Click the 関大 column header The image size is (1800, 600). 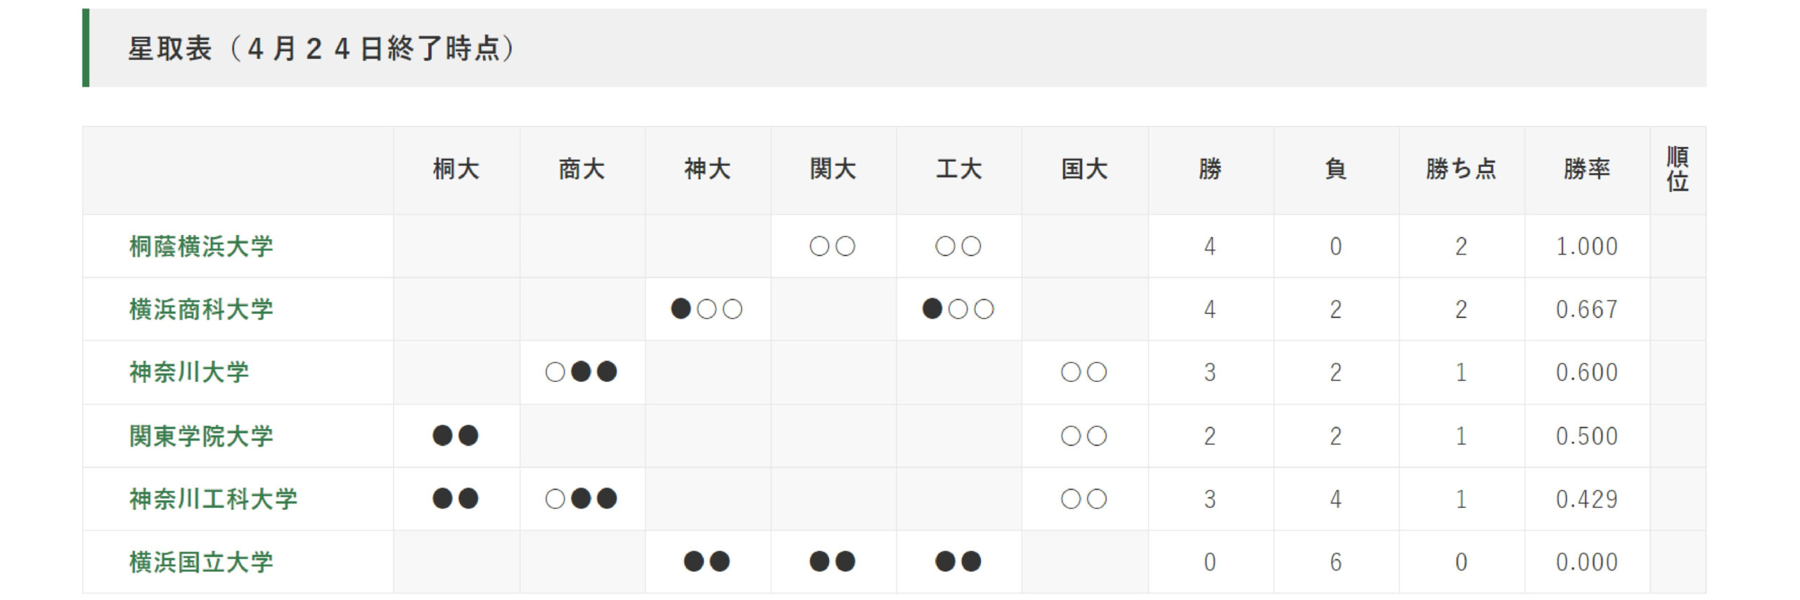(832, 169)
